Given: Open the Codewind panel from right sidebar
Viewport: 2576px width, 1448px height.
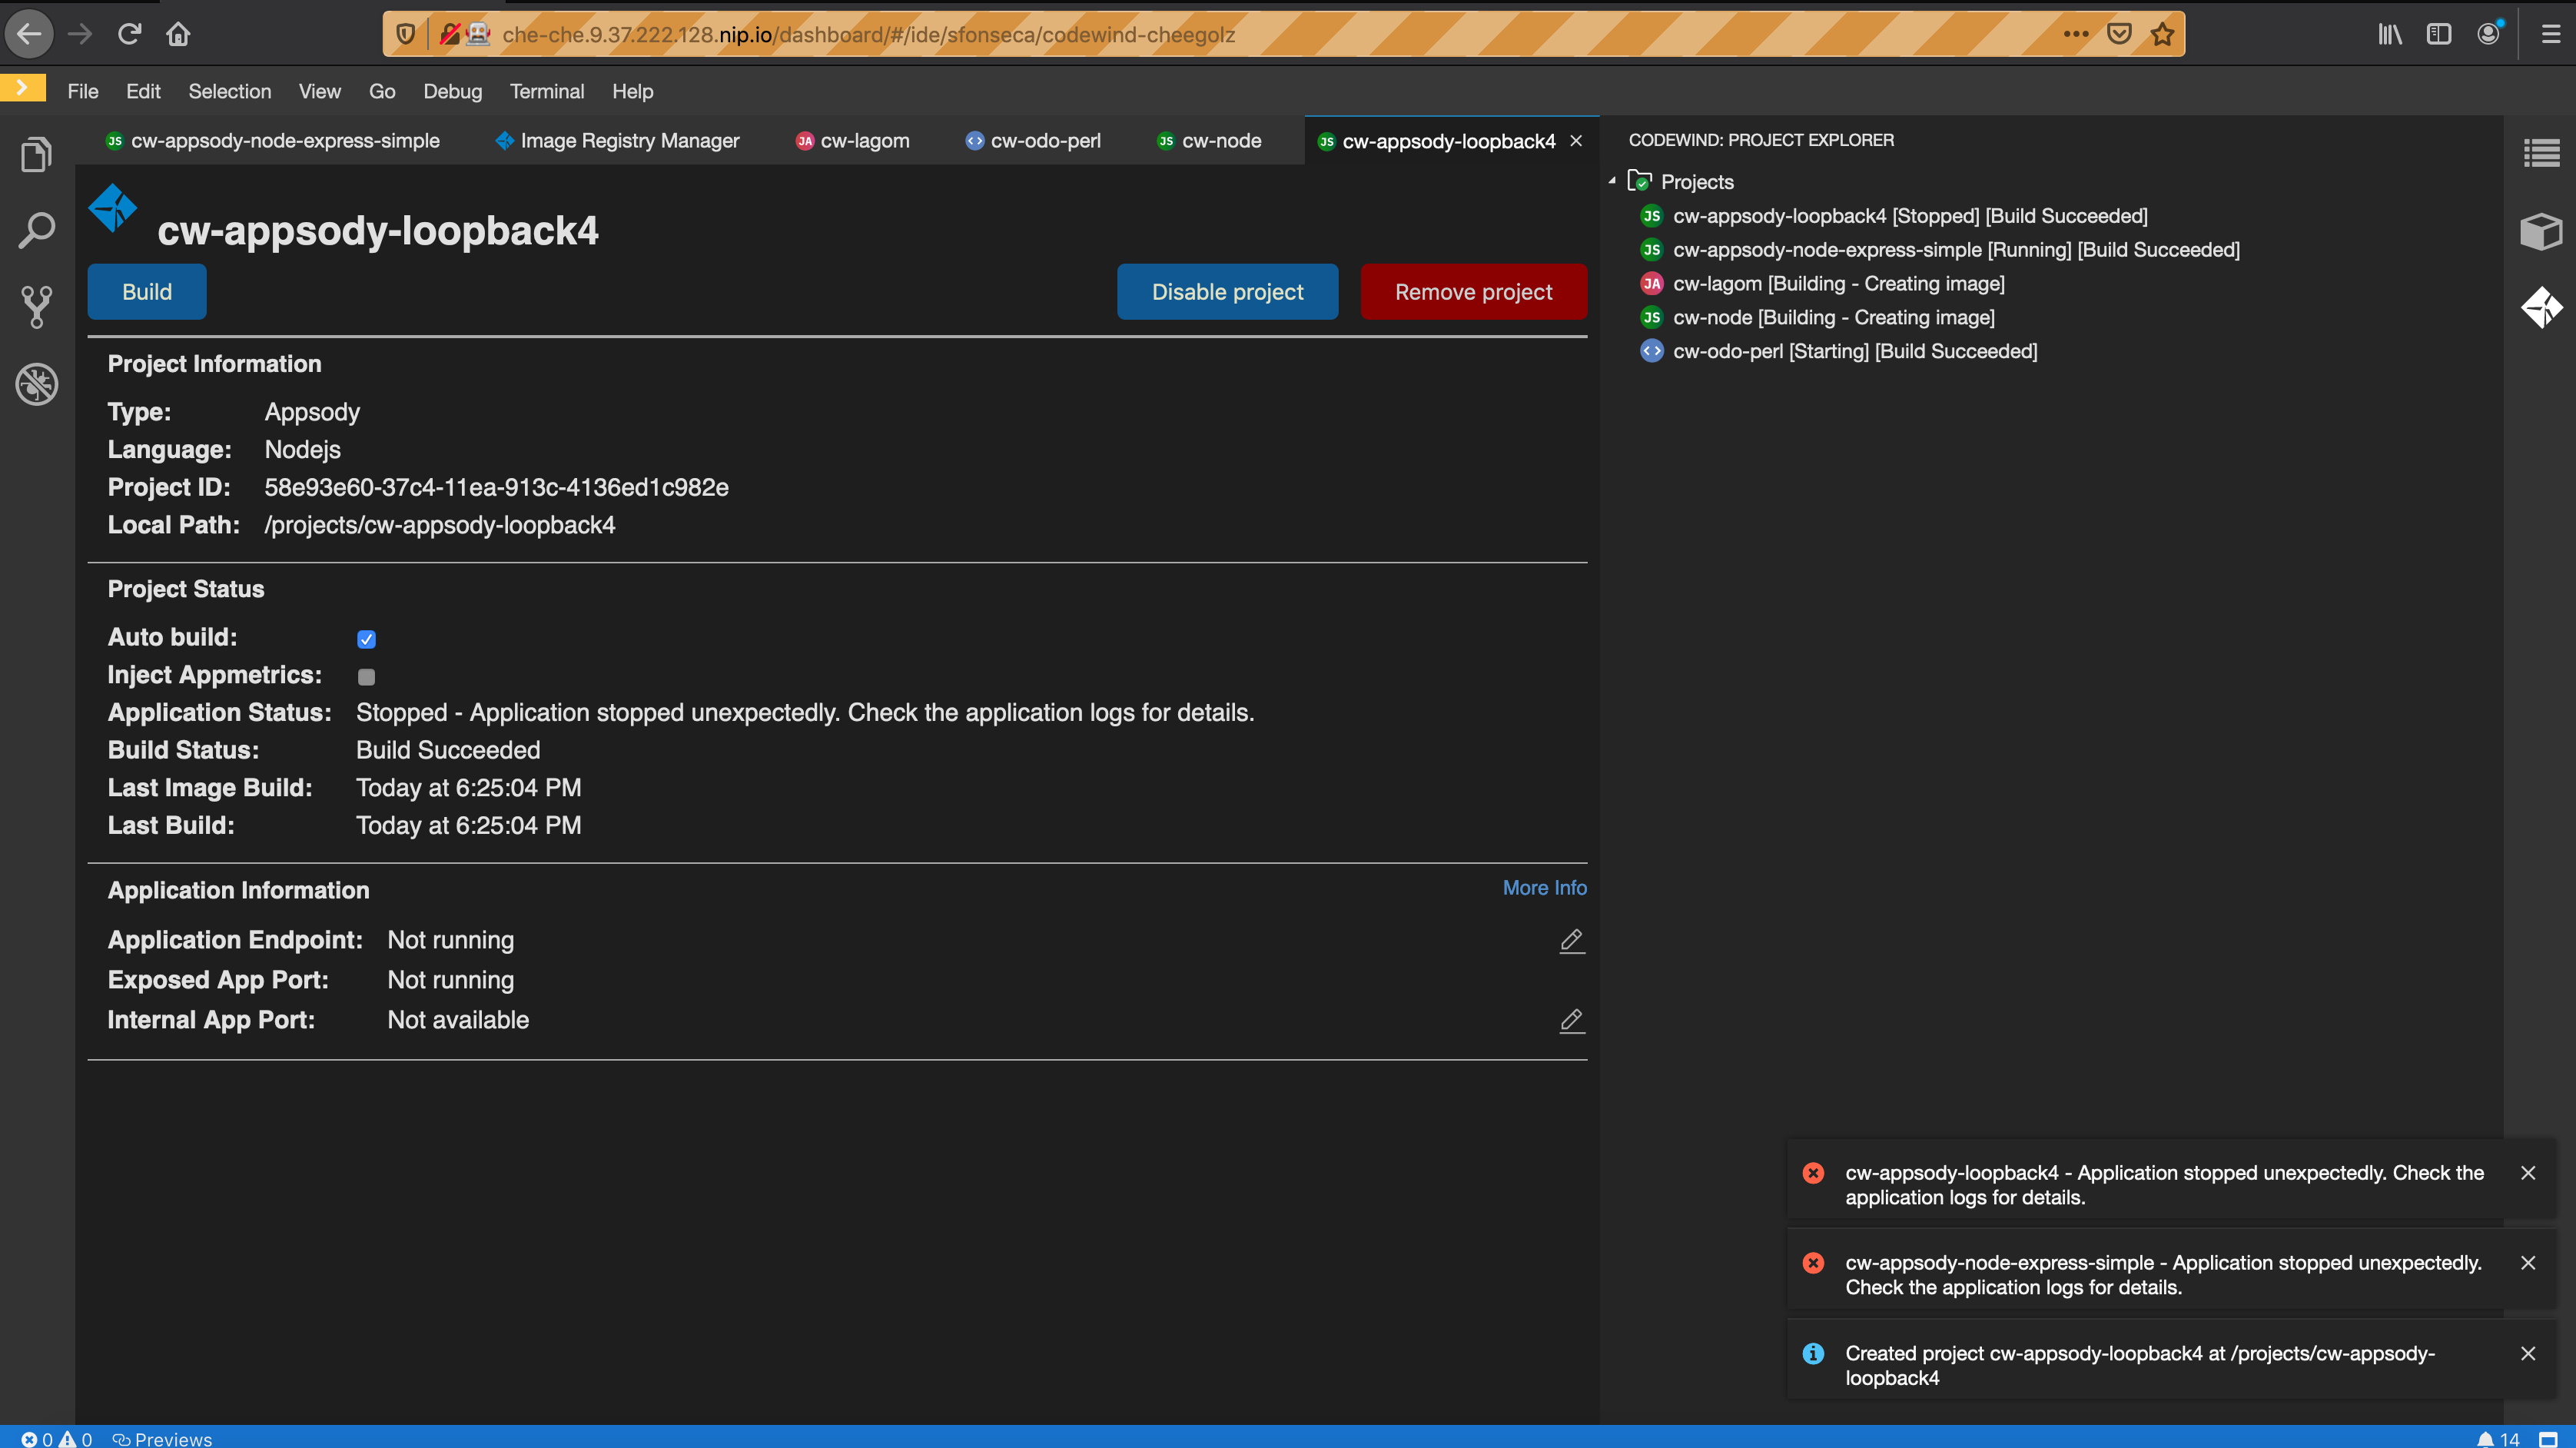Looking at the screenshot, I should [2541, 308].
